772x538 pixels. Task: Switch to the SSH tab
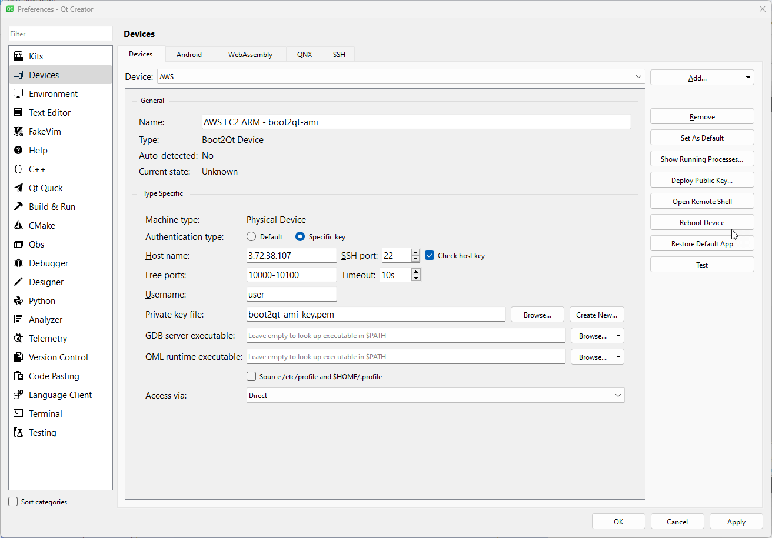coord(339,55)
